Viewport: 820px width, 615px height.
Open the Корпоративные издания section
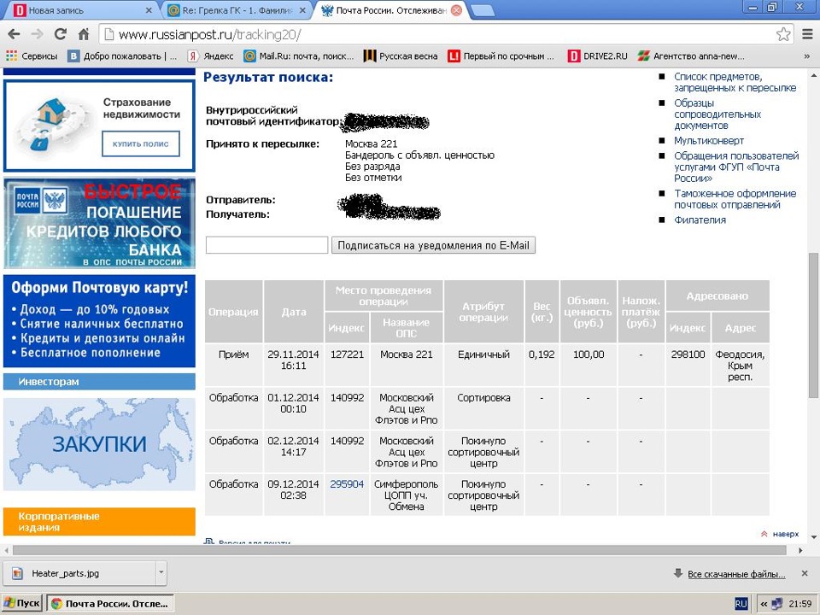[99, 521]
